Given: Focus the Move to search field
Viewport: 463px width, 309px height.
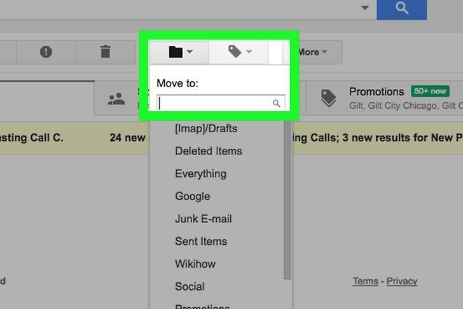Looking at the screenshot, I should 221,103.
